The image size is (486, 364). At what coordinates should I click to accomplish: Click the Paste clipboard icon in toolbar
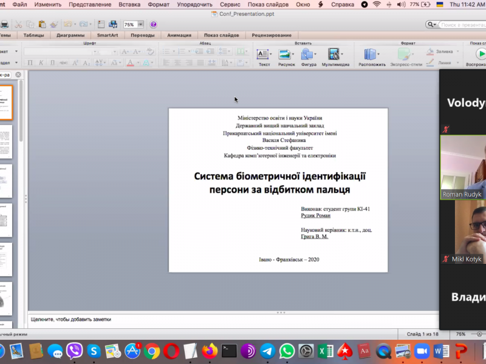point(42,25)
